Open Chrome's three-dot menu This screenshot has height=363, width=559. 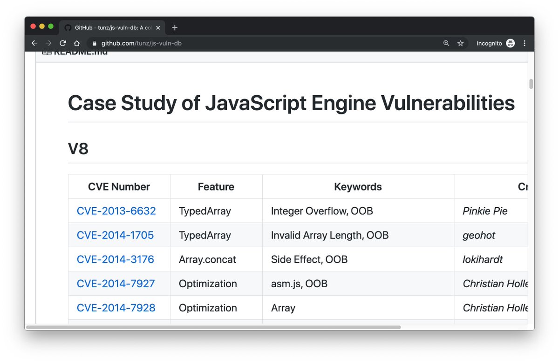[x=525, y=43]
